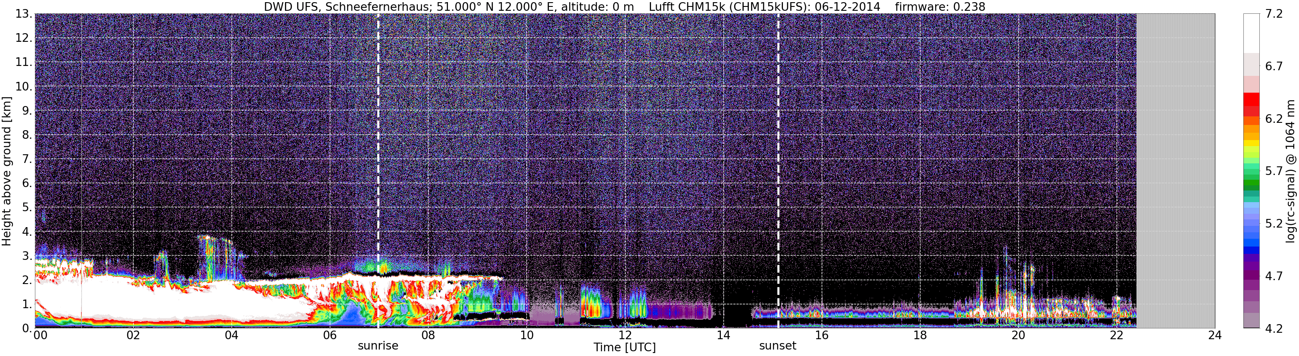The image size is (1299, 356).
Task: Click the height axis tick label '6.'
Action: click(x=27, y=184)
